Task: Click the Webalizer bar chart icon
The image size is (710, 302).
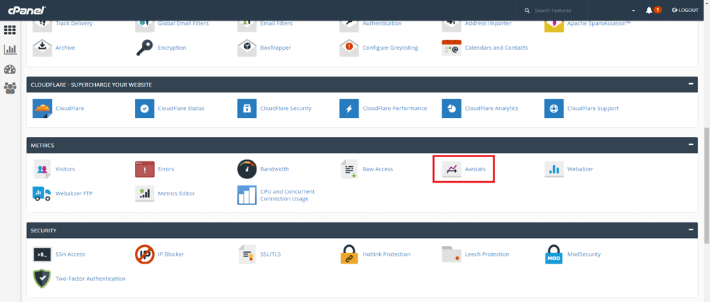Action: click(x=554, y=169)
